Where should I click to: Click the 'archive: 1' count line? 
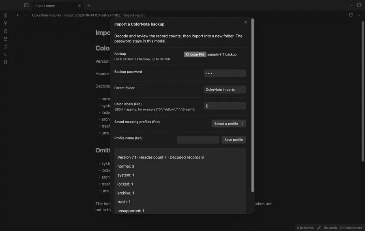(x=126, y=193)
